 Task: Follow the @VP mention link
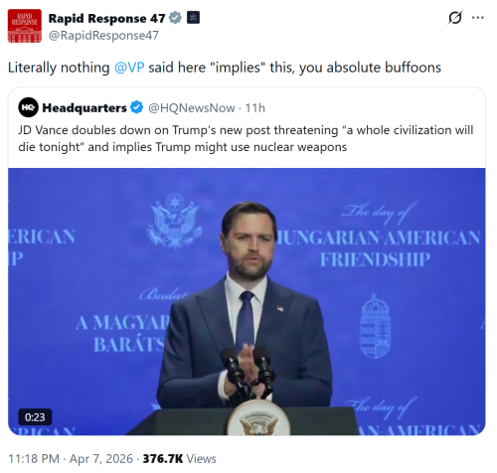coord(129,68)
